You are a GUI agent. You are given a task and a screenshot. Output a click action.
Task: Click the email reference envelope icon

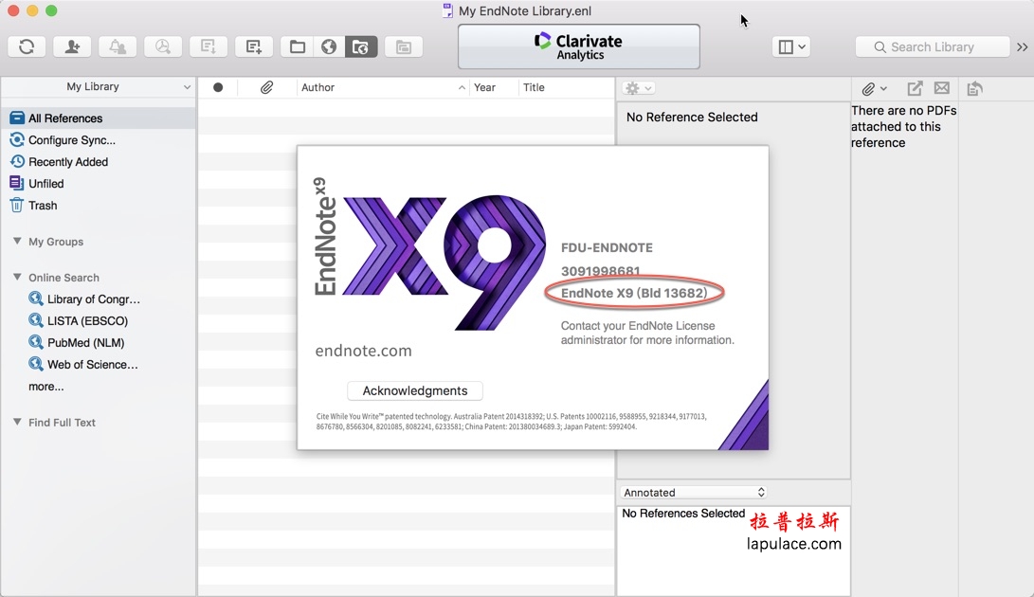pyautogui.click(x=942, y=88)
